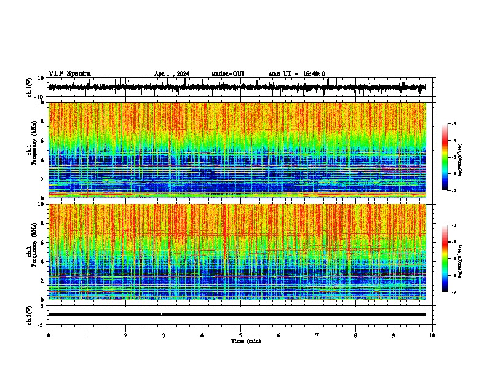
Task: Click inside the ch.2 spectrogram panel
Action: 237,252
